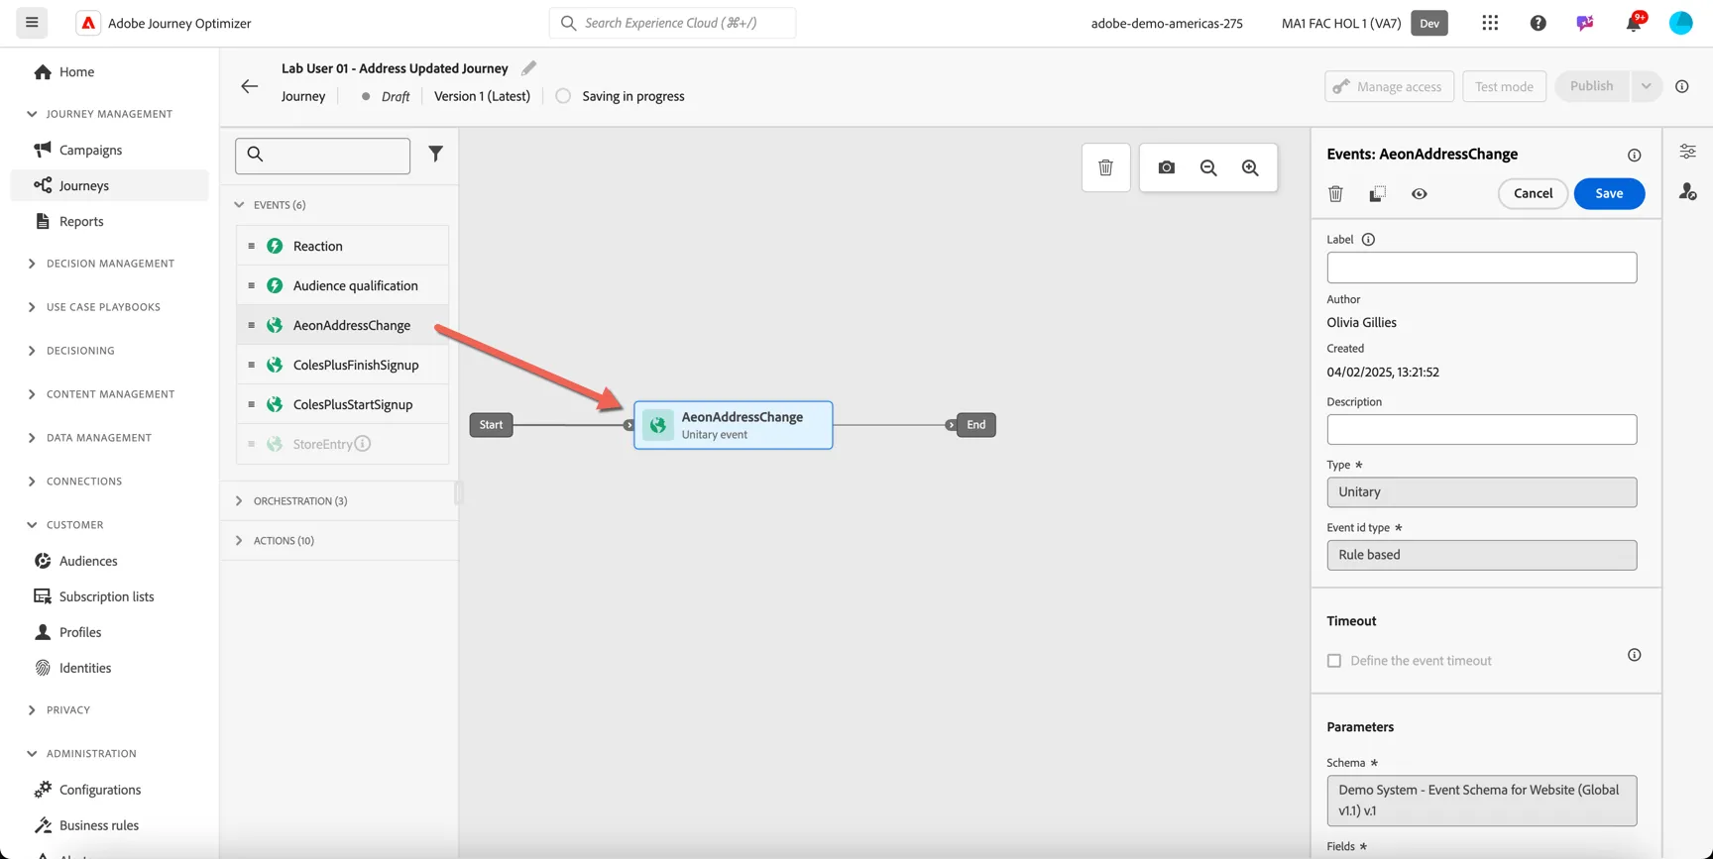
Task: Open Identities in sidebar
Action: coord(85,668)
